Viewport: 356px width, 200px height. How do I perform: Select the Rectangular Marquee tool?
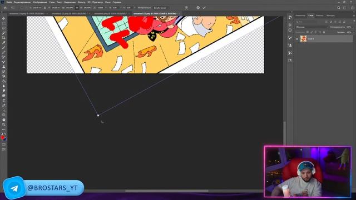pyautogui.click(x=4, y=23)
